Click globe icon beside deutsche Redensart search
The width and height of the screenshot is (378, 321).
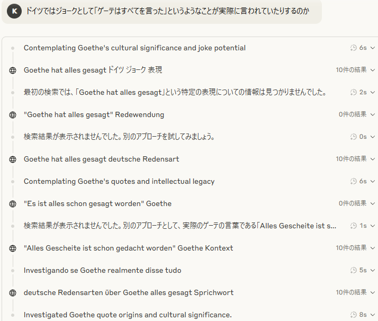point(13,159)
